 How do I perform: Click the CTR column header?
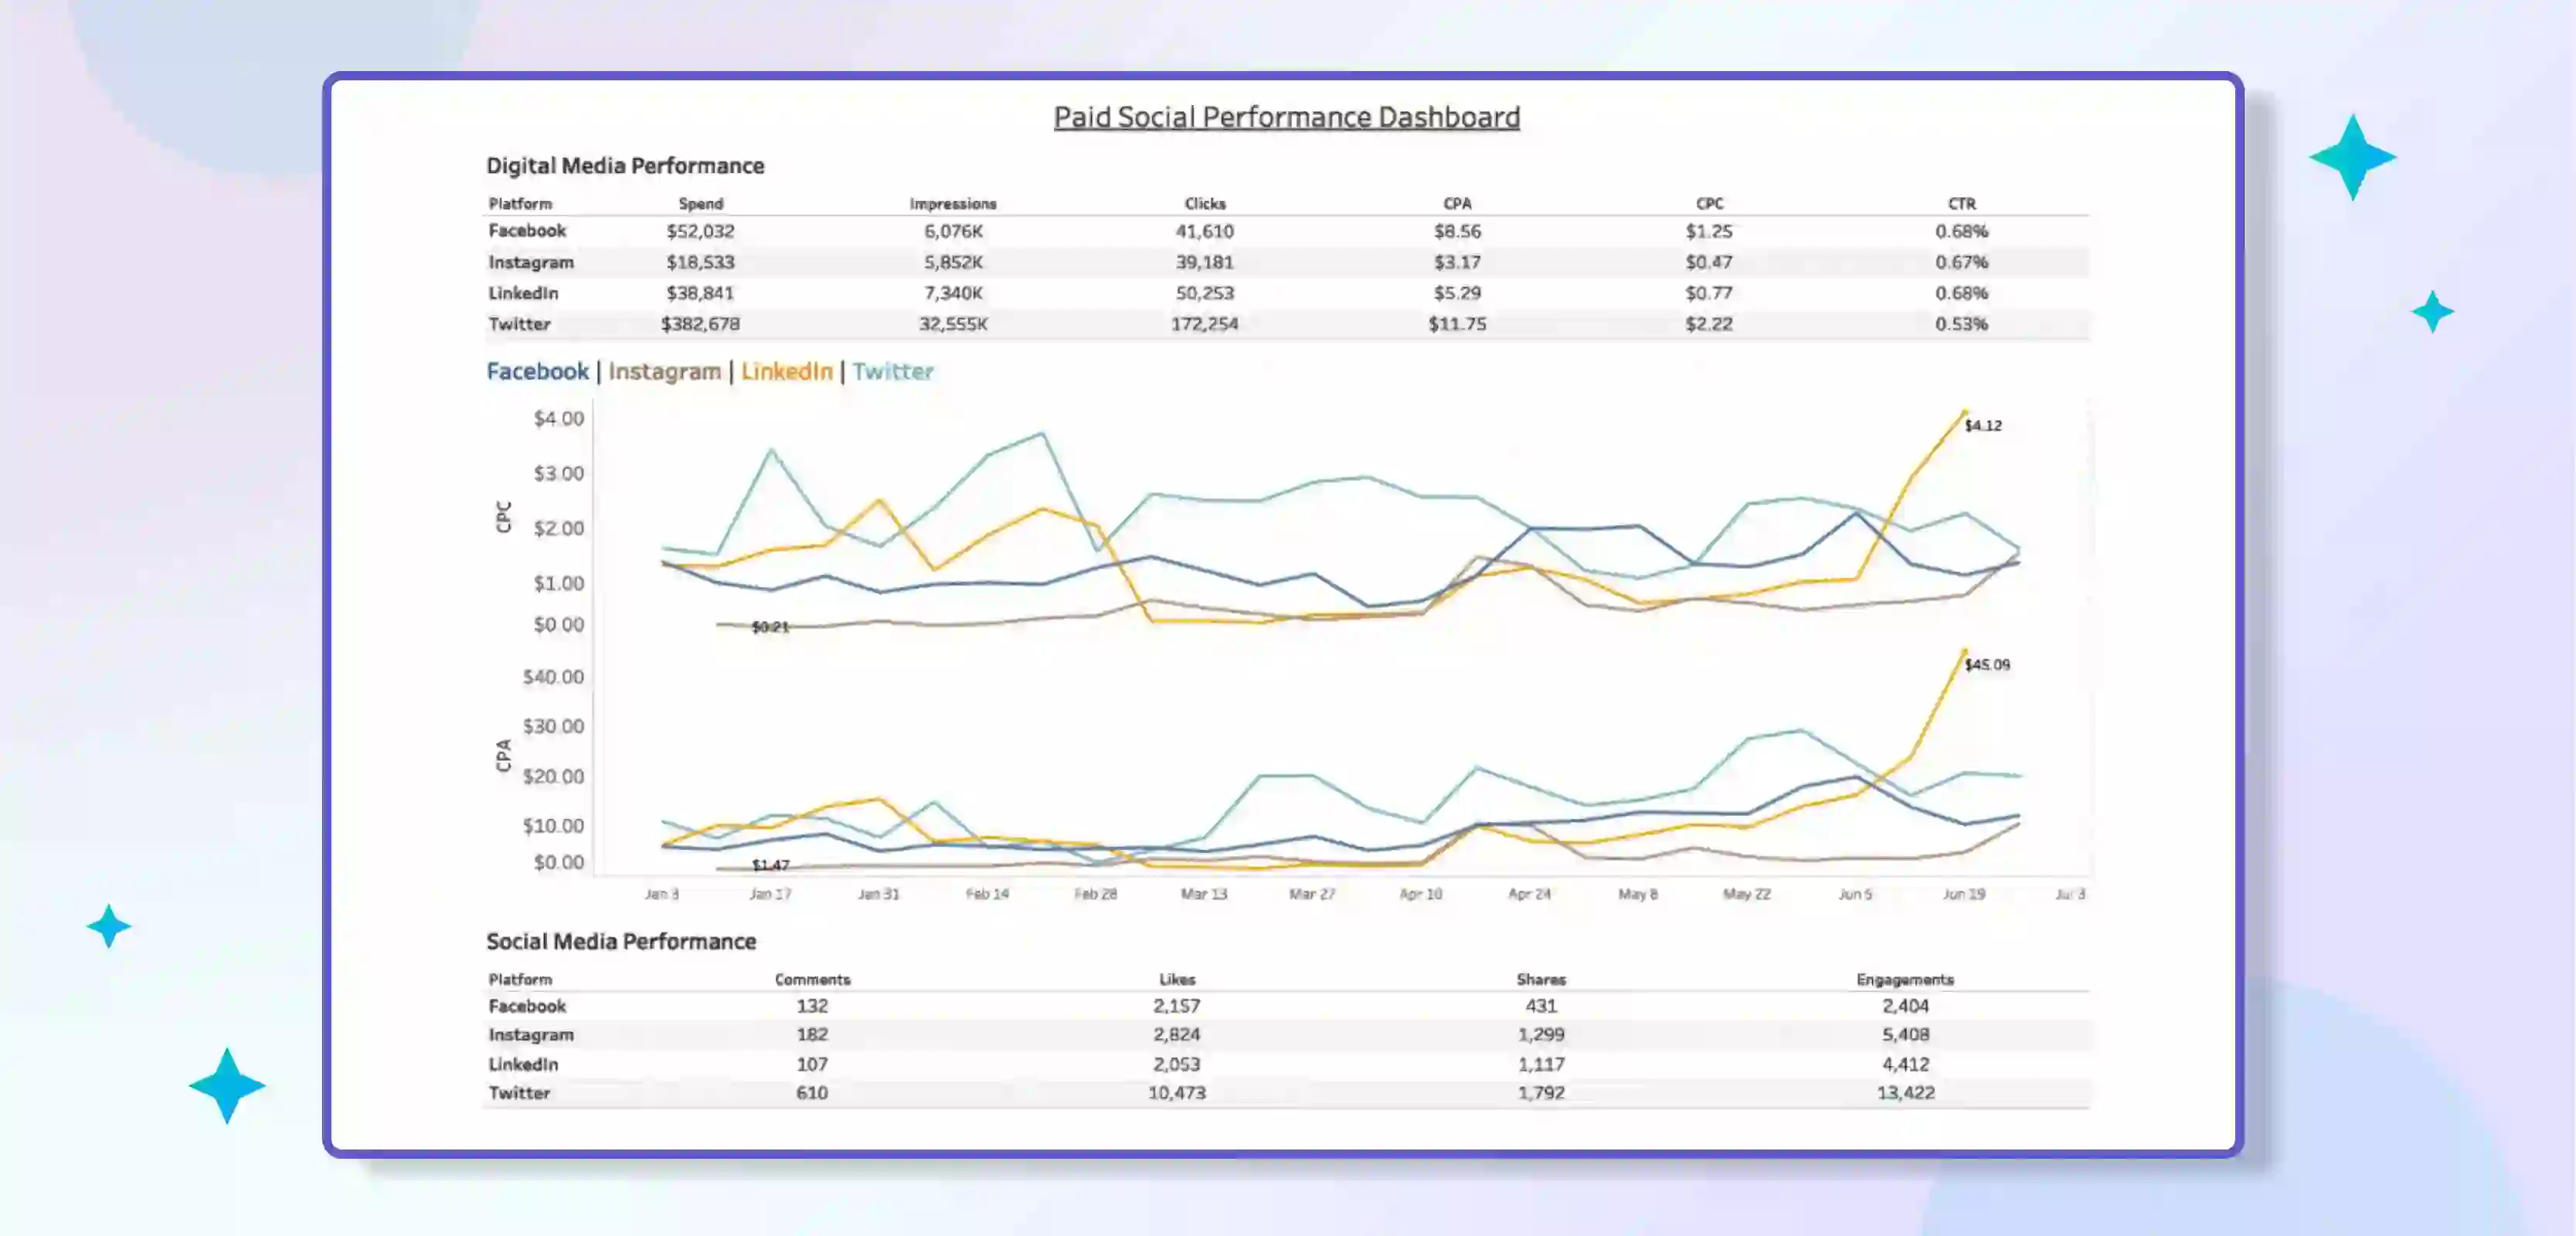1962,203
